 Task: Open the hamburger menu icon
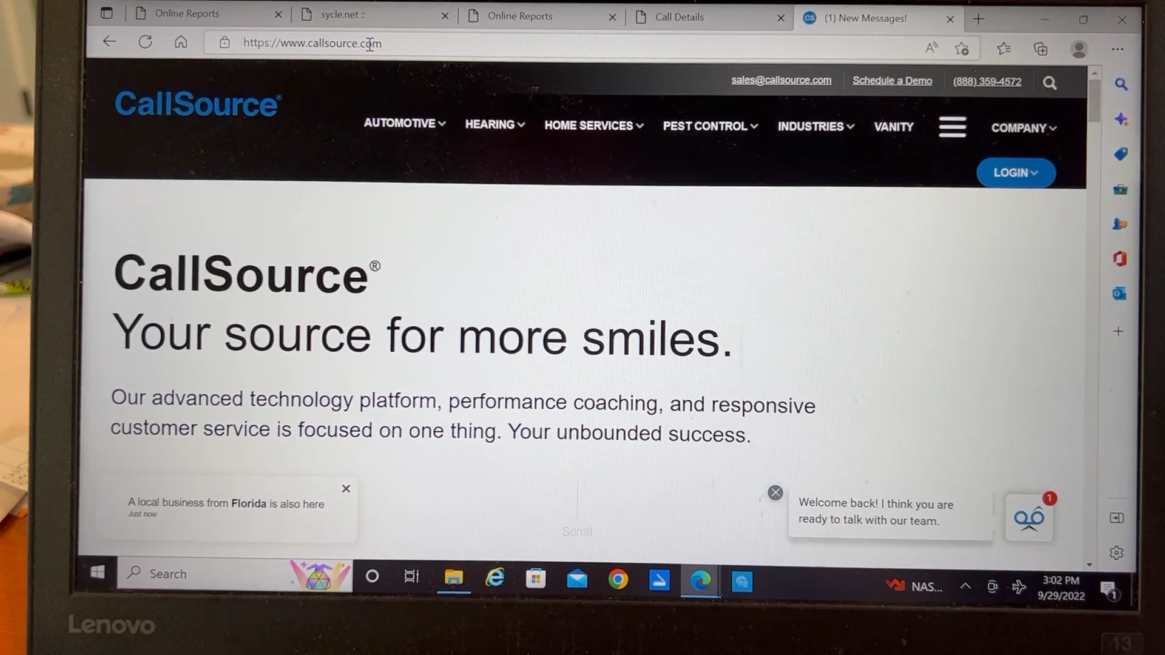[952, 127]
